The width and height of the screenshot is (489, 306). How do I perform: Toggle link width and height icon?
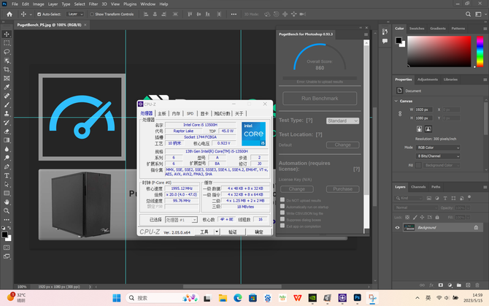tap(400, 114)
